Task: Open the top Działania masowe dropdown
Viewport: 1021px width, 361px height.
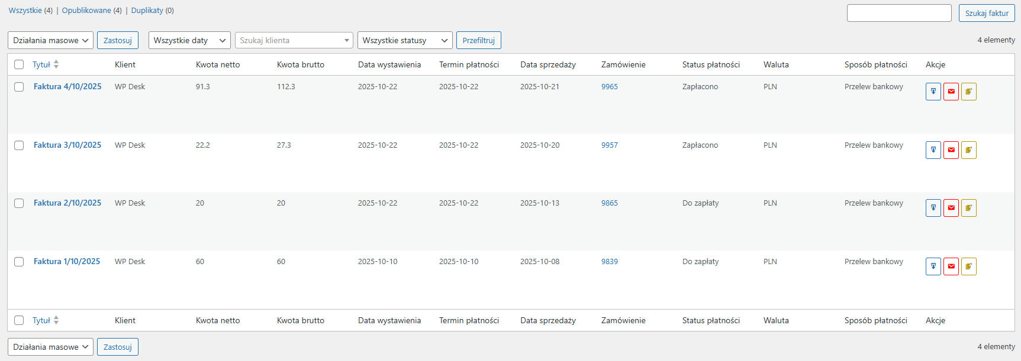Action: tap(50, 40)
